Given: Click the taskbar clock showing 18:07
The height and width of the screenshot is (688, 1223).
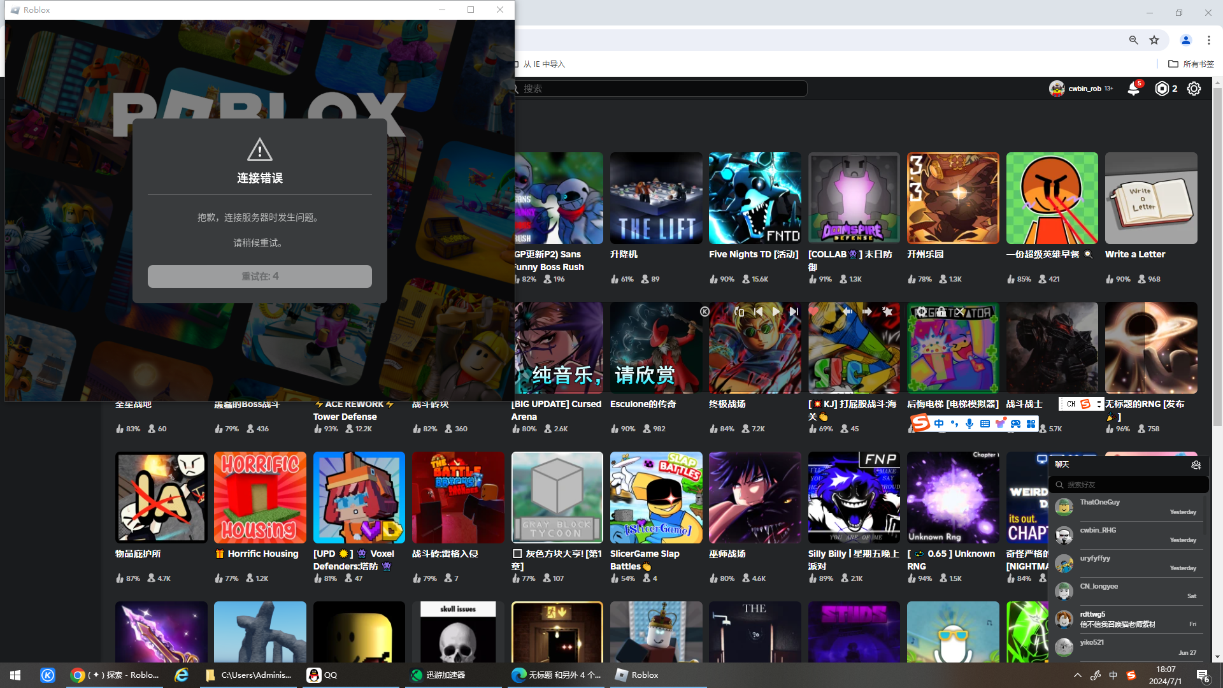Looking at the screenshot, I should pos(1166,675).
